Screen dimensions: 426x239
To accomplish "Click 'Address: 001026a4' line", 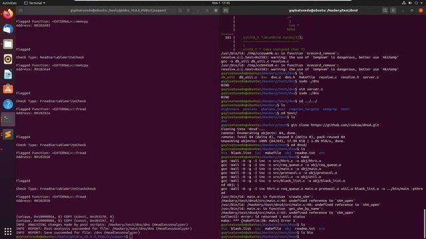I will coord(33,69).
